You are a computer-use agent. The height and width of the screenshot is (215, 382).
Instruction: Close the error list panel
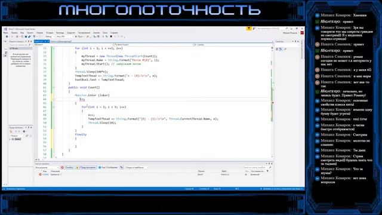pyautogui.click(x=272, y=164)
